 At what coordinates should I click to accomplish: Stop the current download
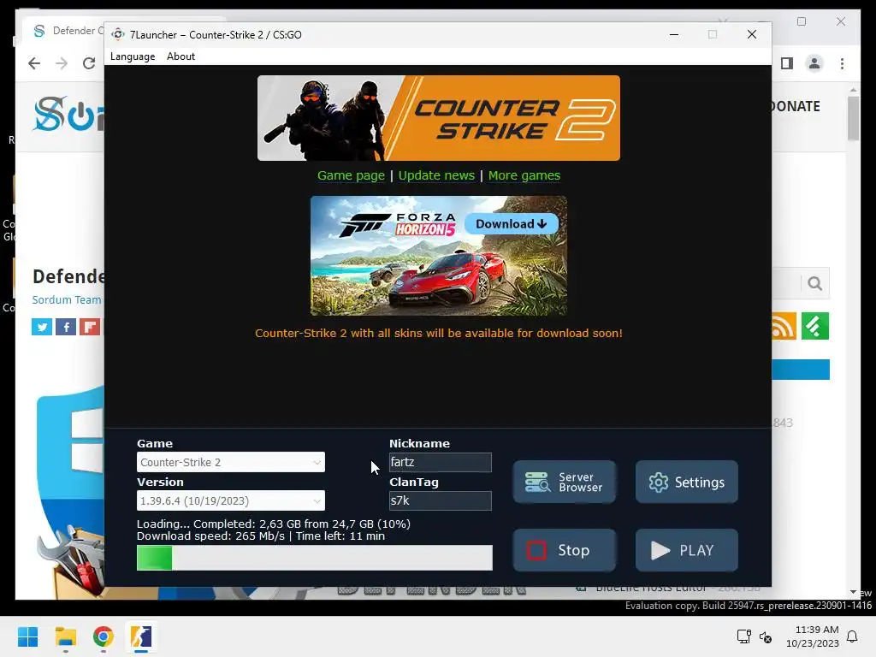click(x=565, y=550)
